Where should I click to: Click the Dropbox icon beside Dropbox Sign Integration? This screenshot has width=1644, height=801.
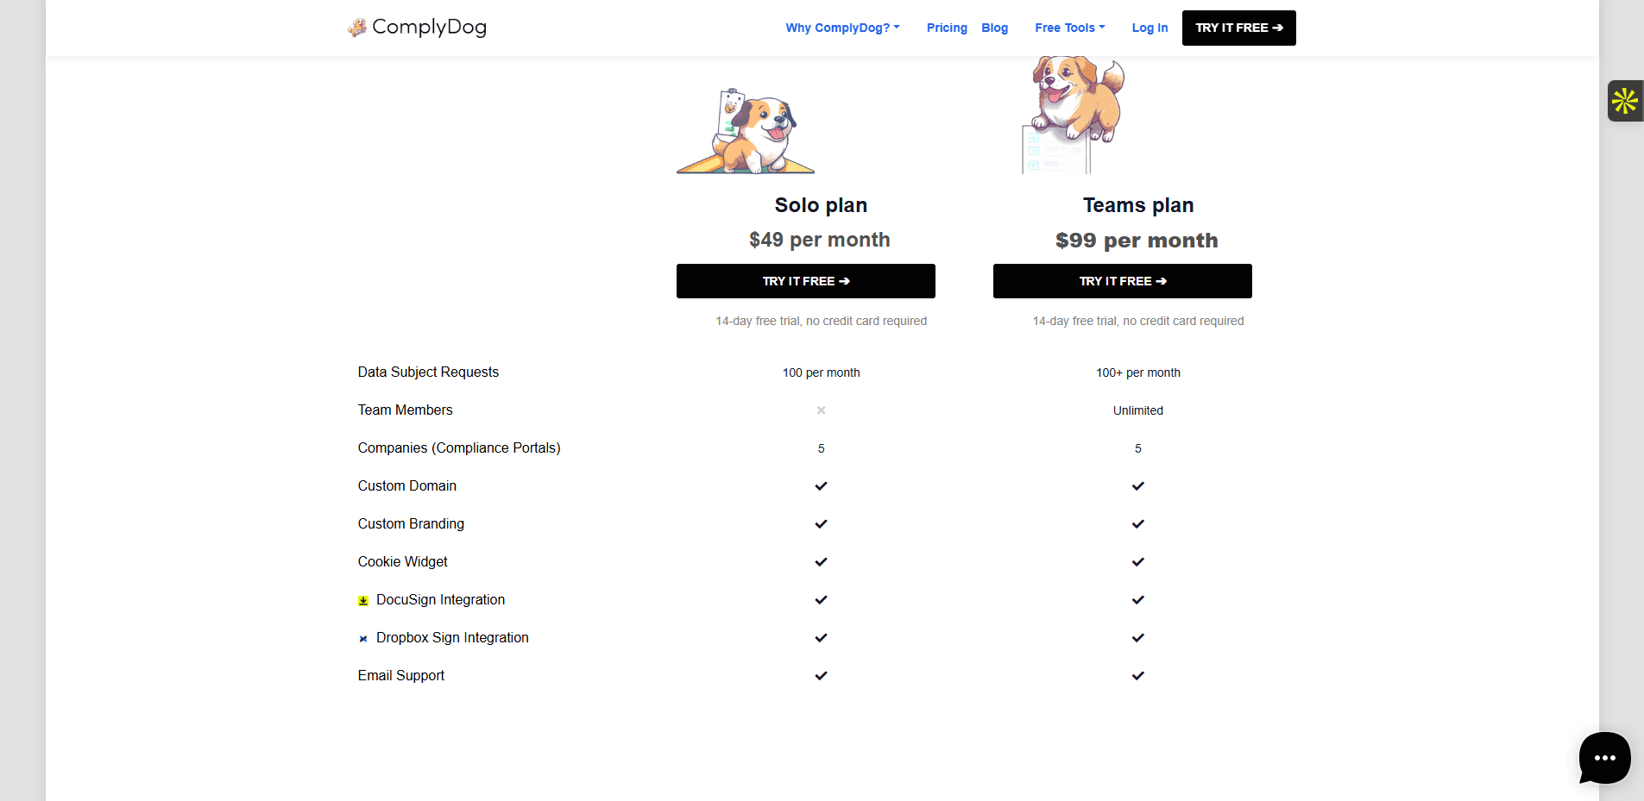pyautogui.click(x=363, y=639)
